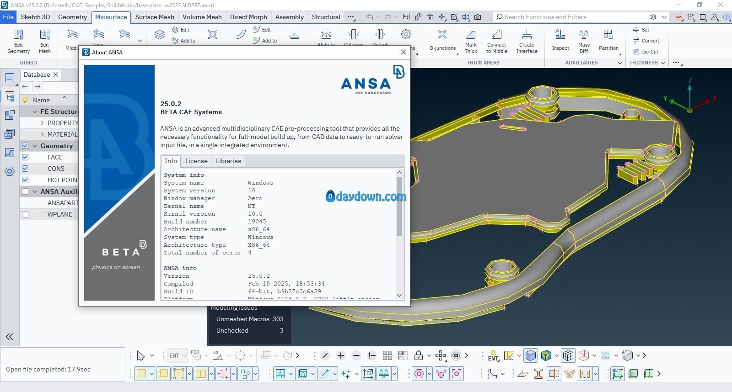Uncheck the FACE visibility checkbox
This screenshot has width=732, height=392.
[25, 157]
